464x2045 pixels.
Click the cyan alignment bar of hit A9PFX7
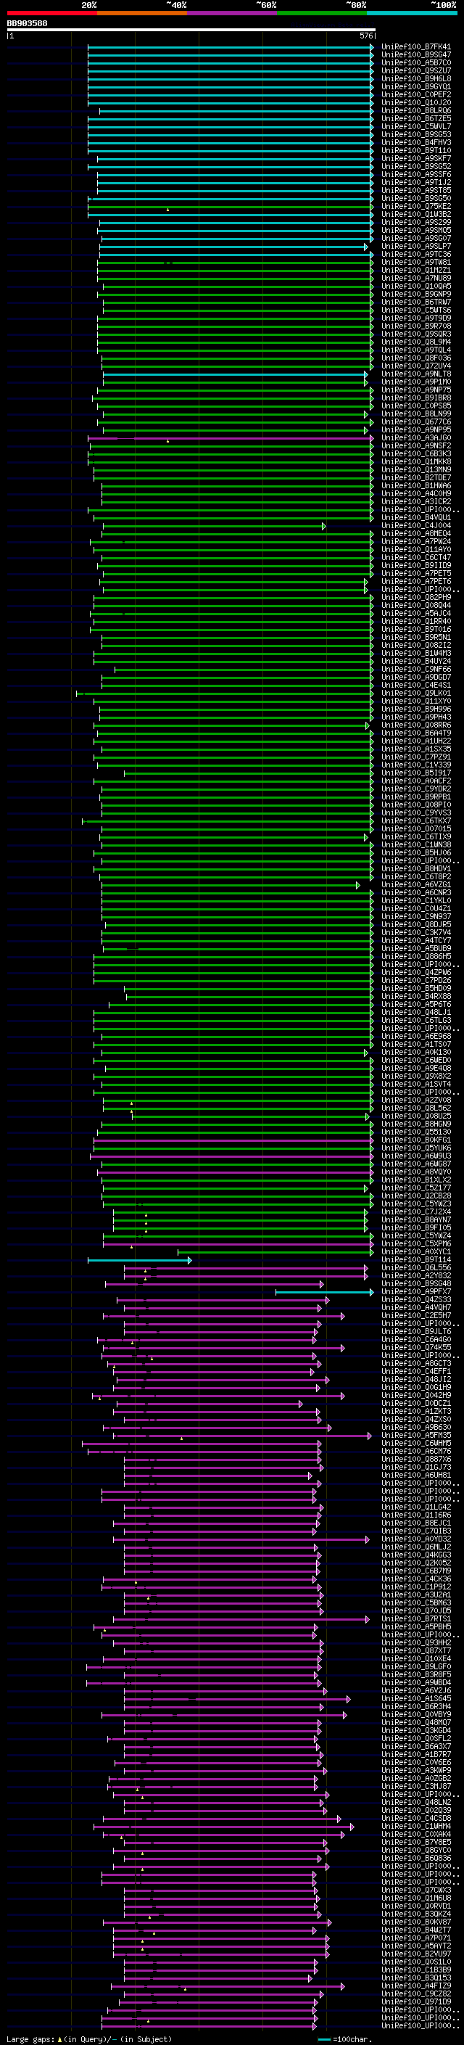pos(323,1293)
